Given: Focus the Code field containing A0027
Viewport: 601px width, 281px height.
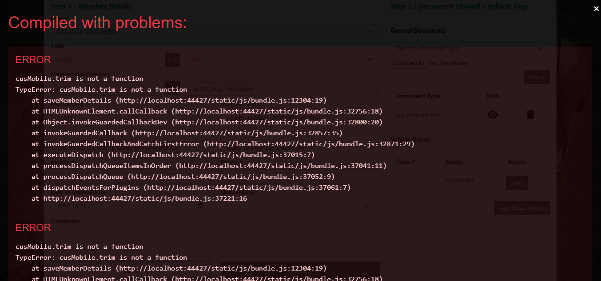Looking at the screenshot, I should (104, 59).
